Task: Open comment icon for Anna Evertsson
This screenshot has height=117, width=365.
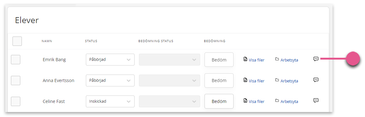Action: [x=316, y=80]
